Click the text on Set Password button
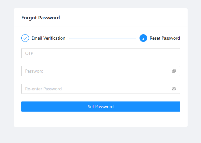Image resolution: width=201 pixels, height=143 pixels. (x=101, y=107)
